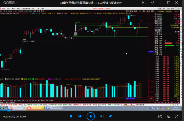
Task: Skip to the next video
Action: point(102,116)
